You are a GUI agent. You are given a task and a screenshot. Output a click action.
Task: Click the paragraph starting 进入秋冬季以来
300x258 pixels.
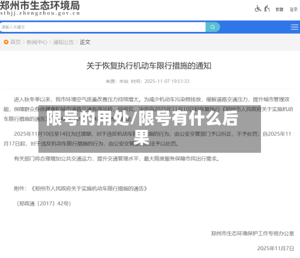pos(148,109)
